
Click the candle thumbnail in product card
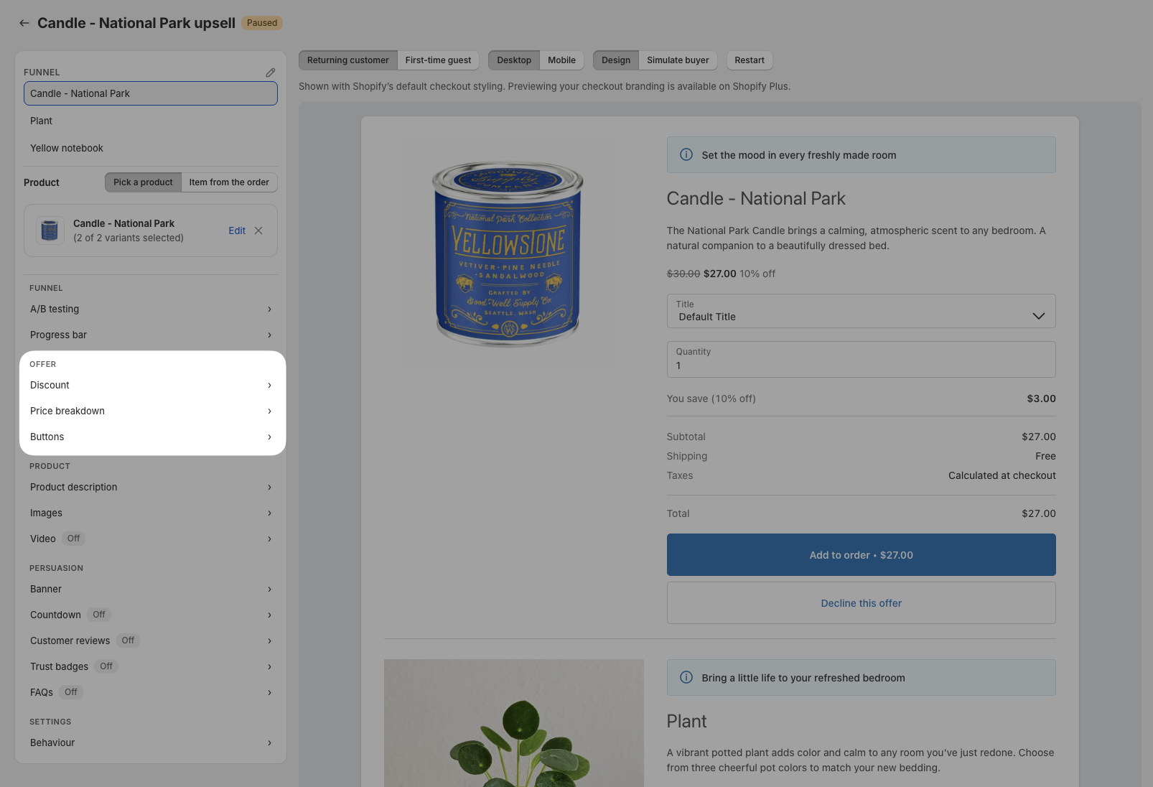[50, 230]
